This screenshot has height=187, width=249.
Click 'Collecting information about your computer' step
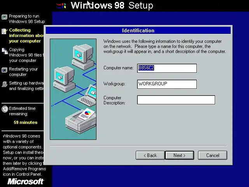pos(26,35)
